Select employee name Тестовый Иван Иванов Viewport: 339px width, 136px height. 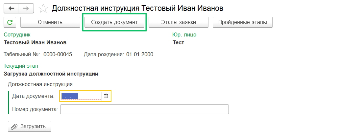pos(35,42)
